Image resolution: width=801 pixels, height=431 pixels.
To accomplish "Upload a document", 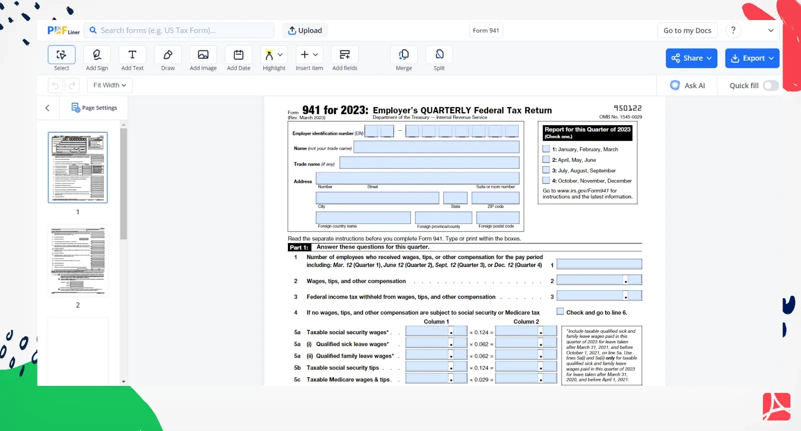I will [305, 30].
